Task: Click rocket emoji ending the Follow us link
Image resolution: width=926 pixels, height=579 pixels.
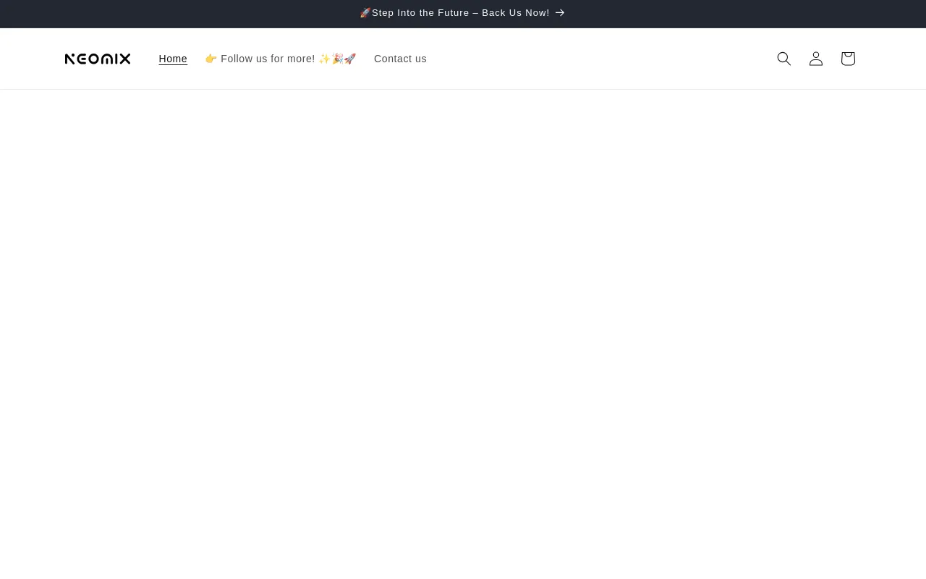Action: [350, 59]
